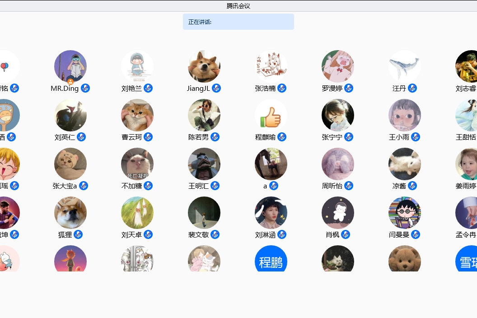477x318 pixels.
Task: Click the mic icon beside 罗漫婷
Action: (349, 88)
